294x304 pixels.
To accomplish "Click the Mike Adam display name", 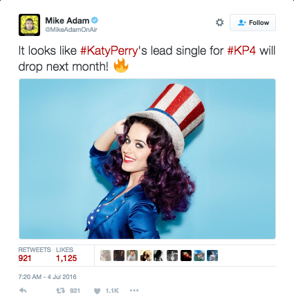I will pos(67,21).
